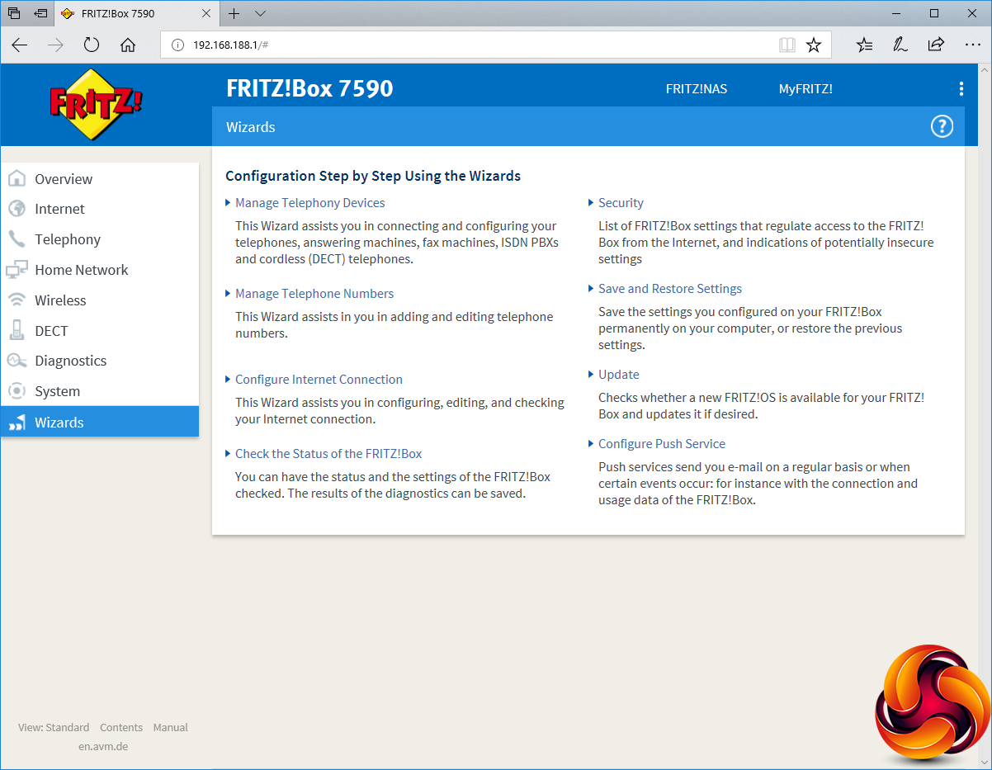
Task: Open FRITZ!NAS from the header
Action: (x=697, y=89)
